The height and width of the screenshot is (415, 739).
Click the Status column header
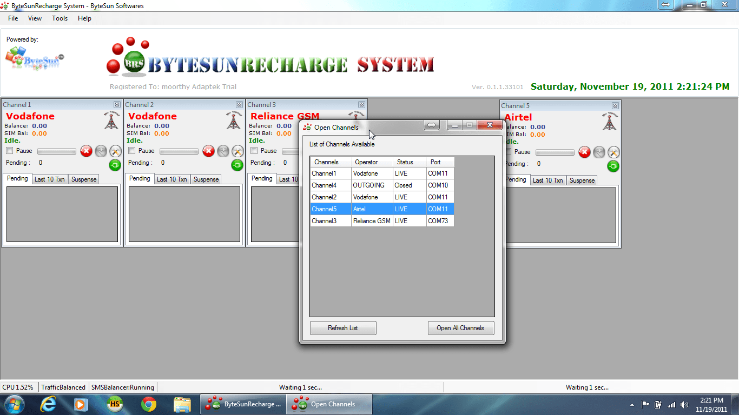(410, 162)
